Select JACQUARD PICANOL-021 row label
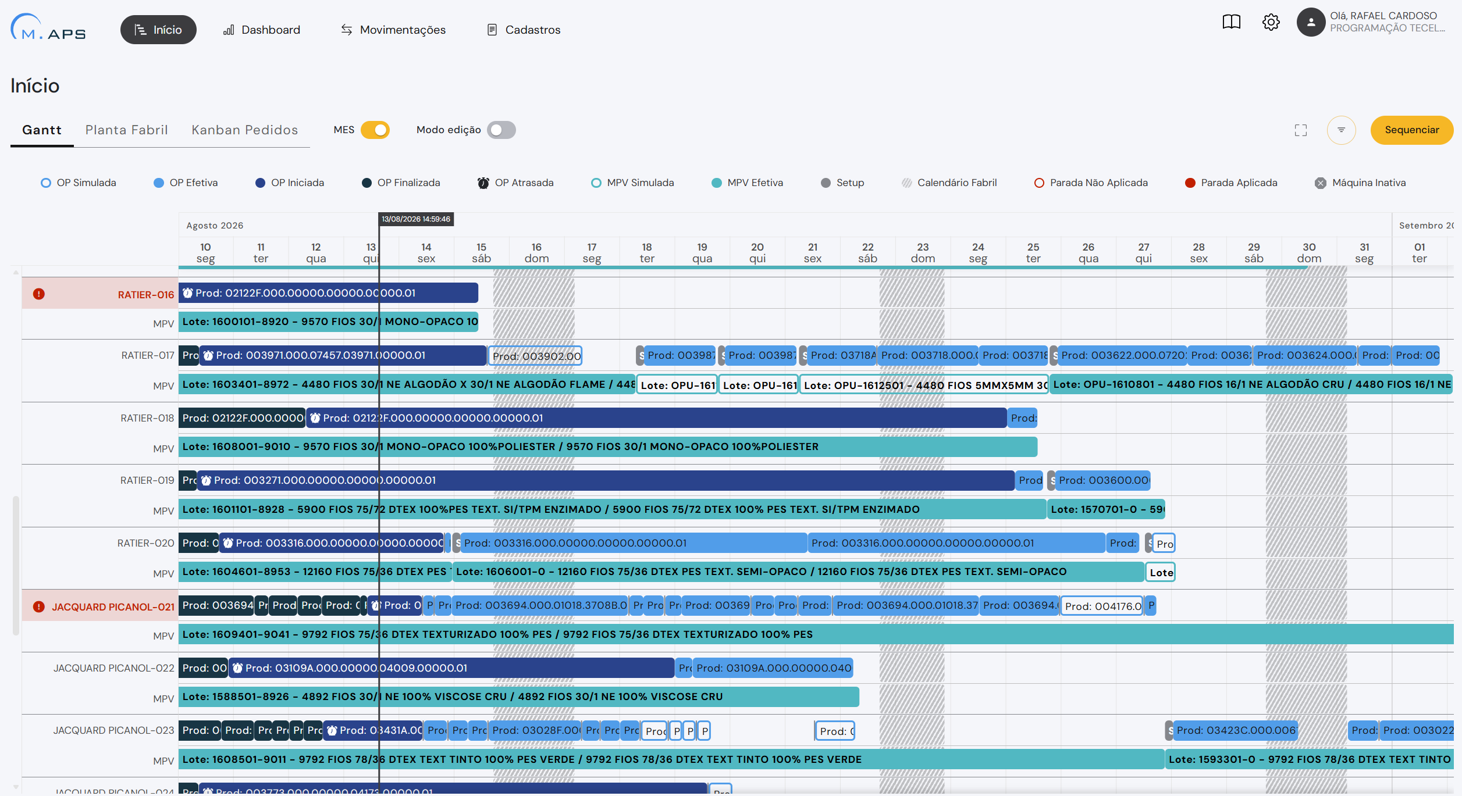This screenshot has width=1462, height=796. point(113,607)
